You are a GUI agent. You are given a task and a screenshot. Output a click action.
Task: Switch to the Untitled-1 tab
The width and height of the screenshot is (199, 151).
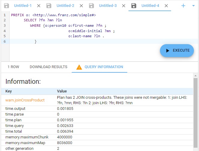click(23, 6)
